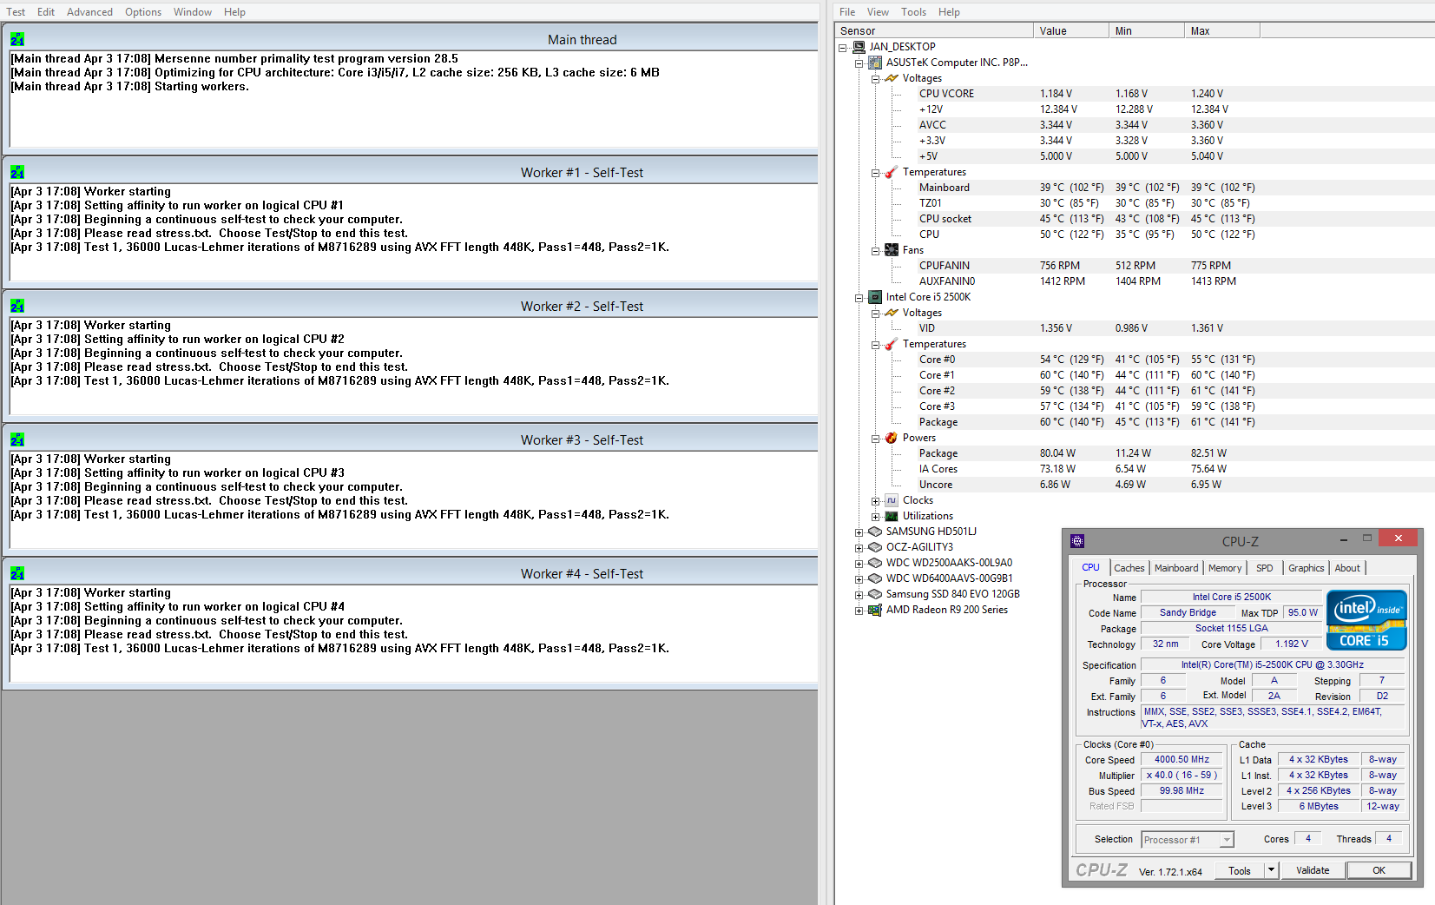The width and height of the screenshot is (1435, 905).
Task: Click the Fans icon
Action: (x=892, y=250)
